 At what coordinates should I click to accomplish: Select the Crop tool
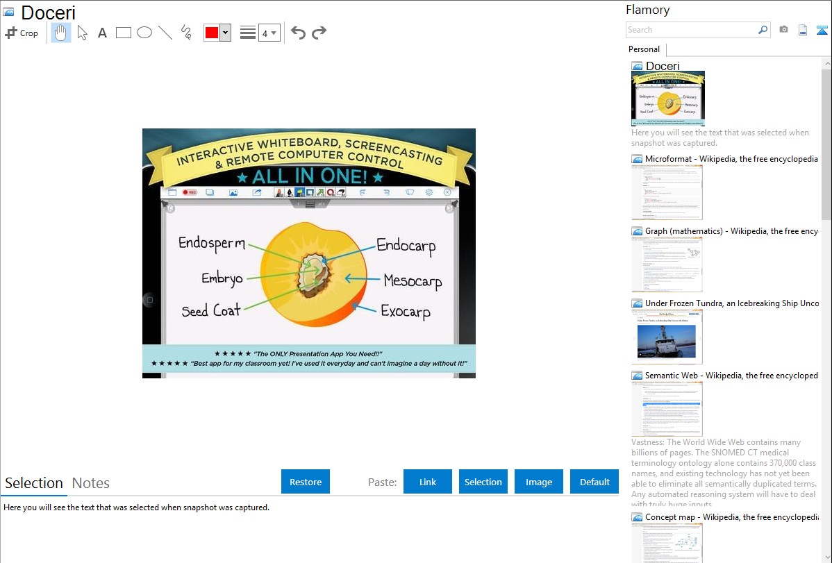tap(22, 33)
